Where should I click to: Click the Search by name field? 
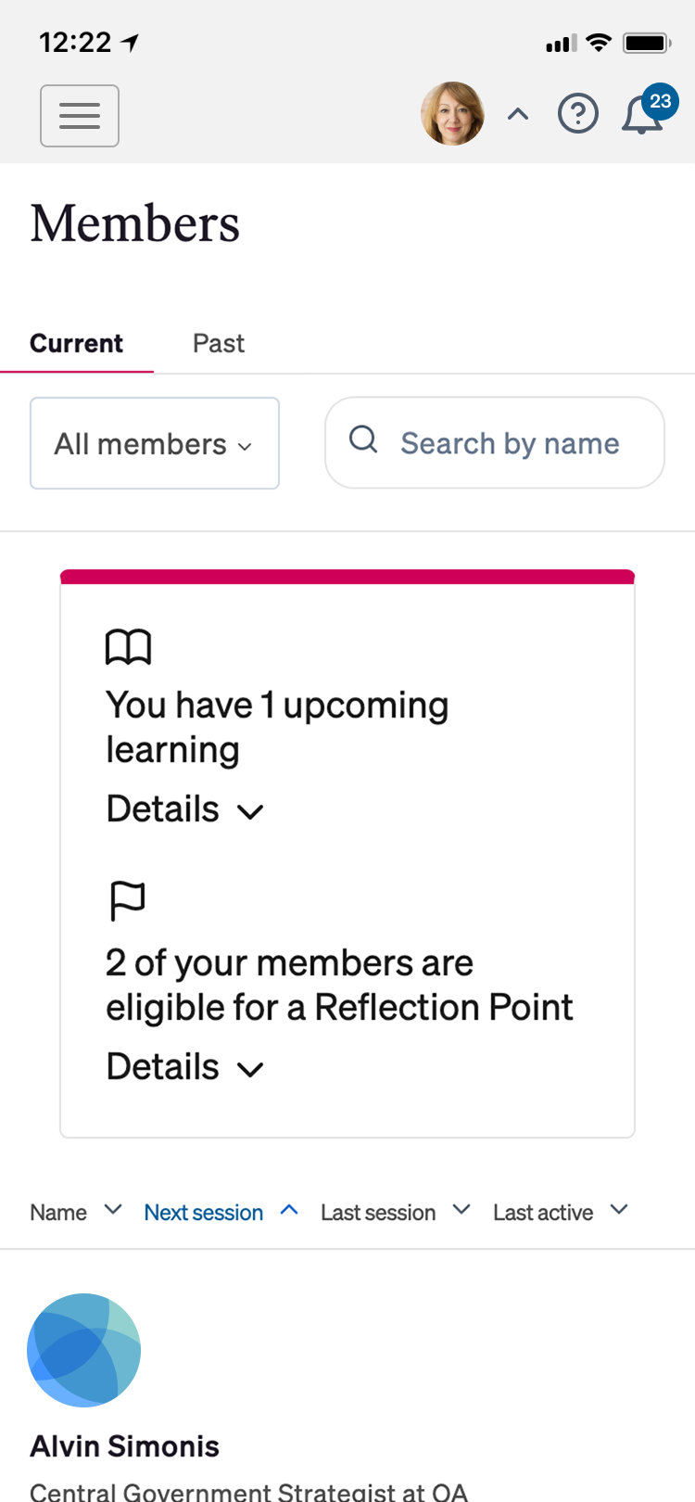(510, 443)
